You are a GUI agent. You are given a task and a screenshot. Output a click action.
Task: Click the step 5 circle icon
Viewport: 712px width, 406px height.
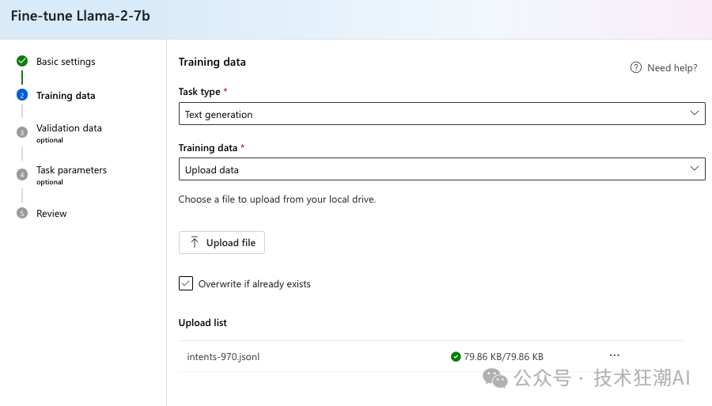click(x=22, y=213)
